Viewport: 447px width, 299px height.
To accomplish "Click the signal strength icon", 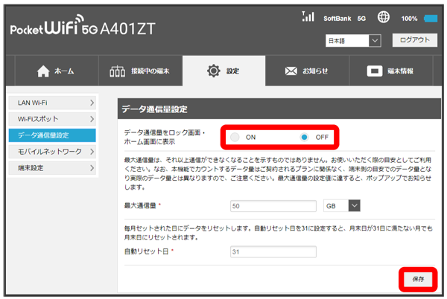I will pyautogui.click(x=308, y=16).
